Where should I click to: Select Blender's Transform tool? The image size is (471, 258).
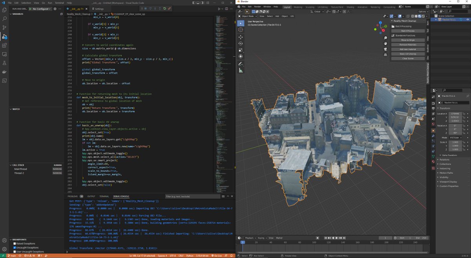point(241,56)
